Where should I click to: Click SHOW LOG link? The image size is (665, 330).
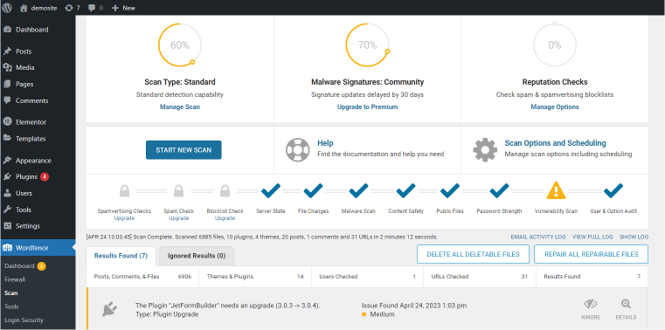[634, 237]
